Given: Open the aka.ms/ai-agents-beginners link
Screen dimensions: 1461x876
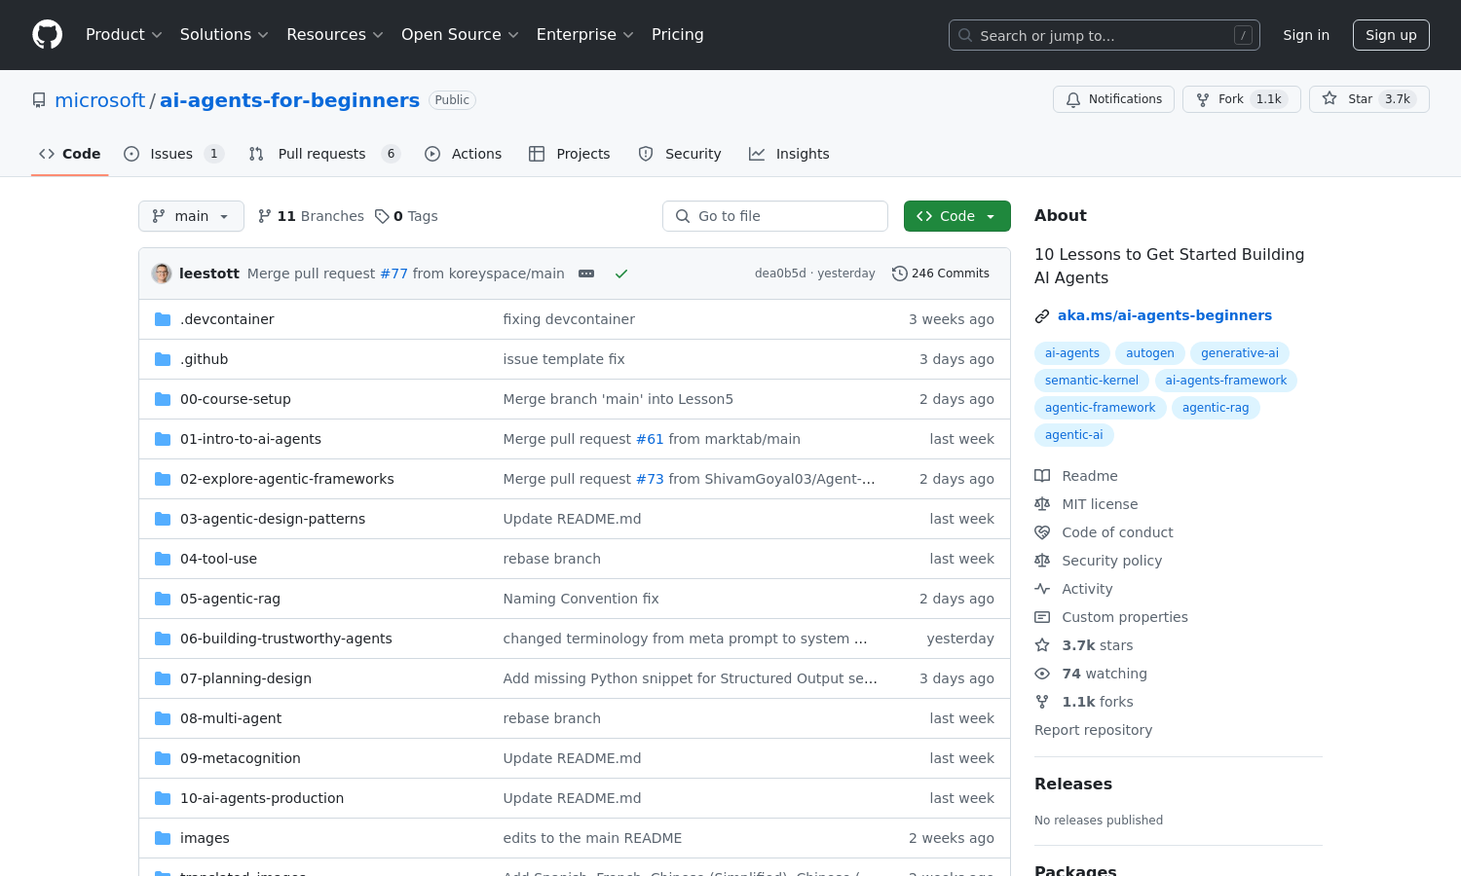Looking at the screenshot, I should point(1164,315).
